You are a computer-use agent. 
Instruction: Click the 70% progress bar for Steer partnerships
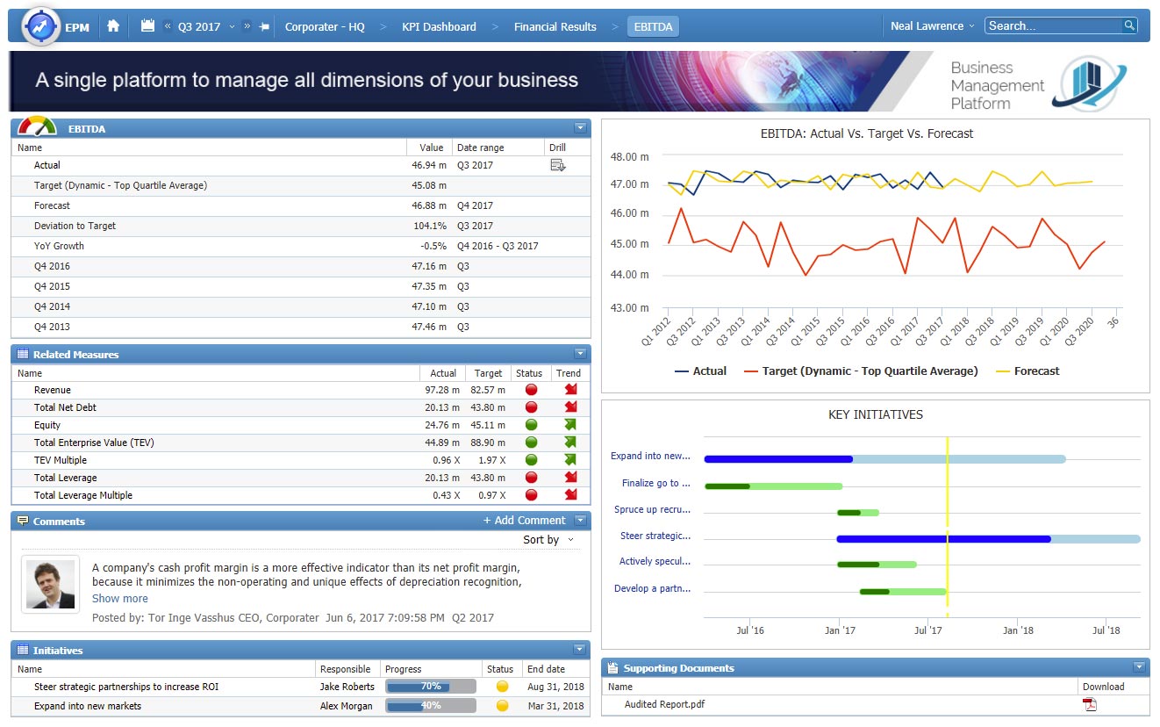[x=431, y=687]
